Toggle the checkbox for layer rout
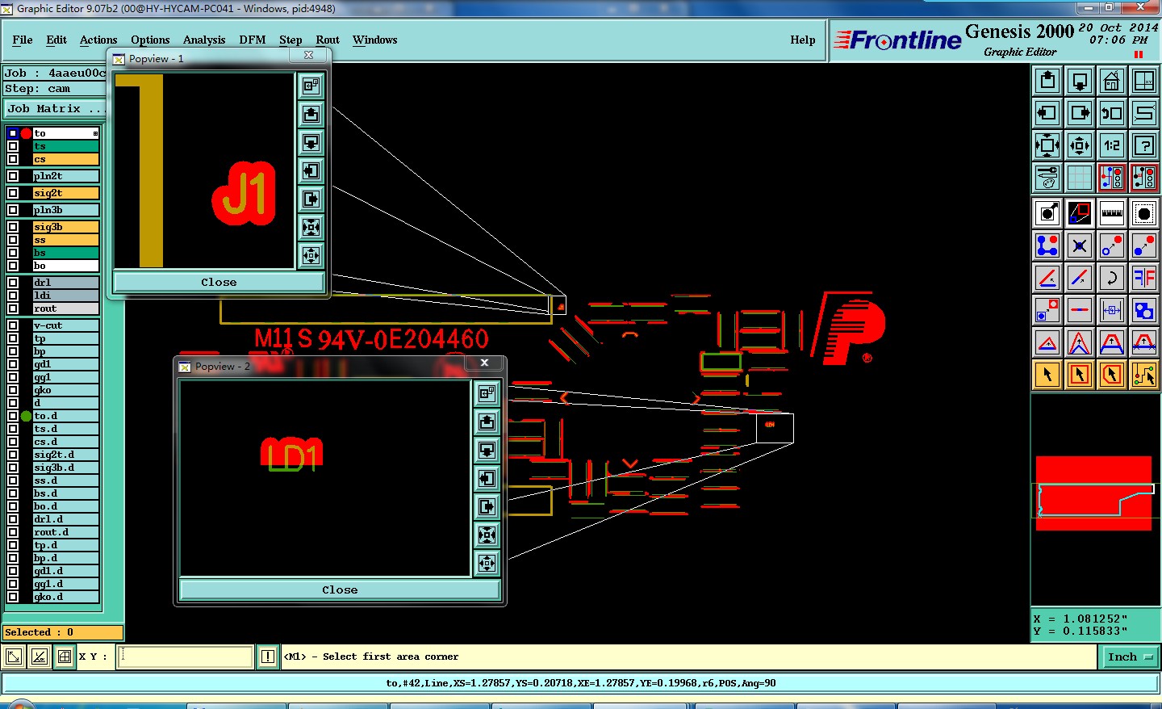The image size is (1162, 709). (x=13, y=308)
